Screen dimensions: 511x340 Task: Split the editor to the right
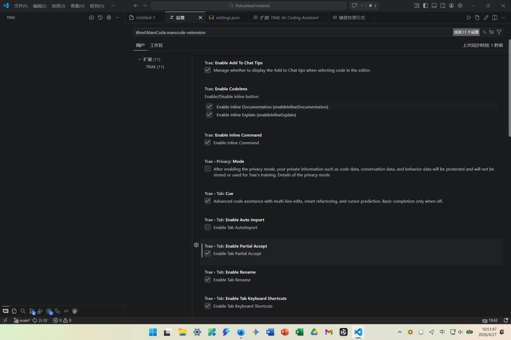click(x=495, y=18)
